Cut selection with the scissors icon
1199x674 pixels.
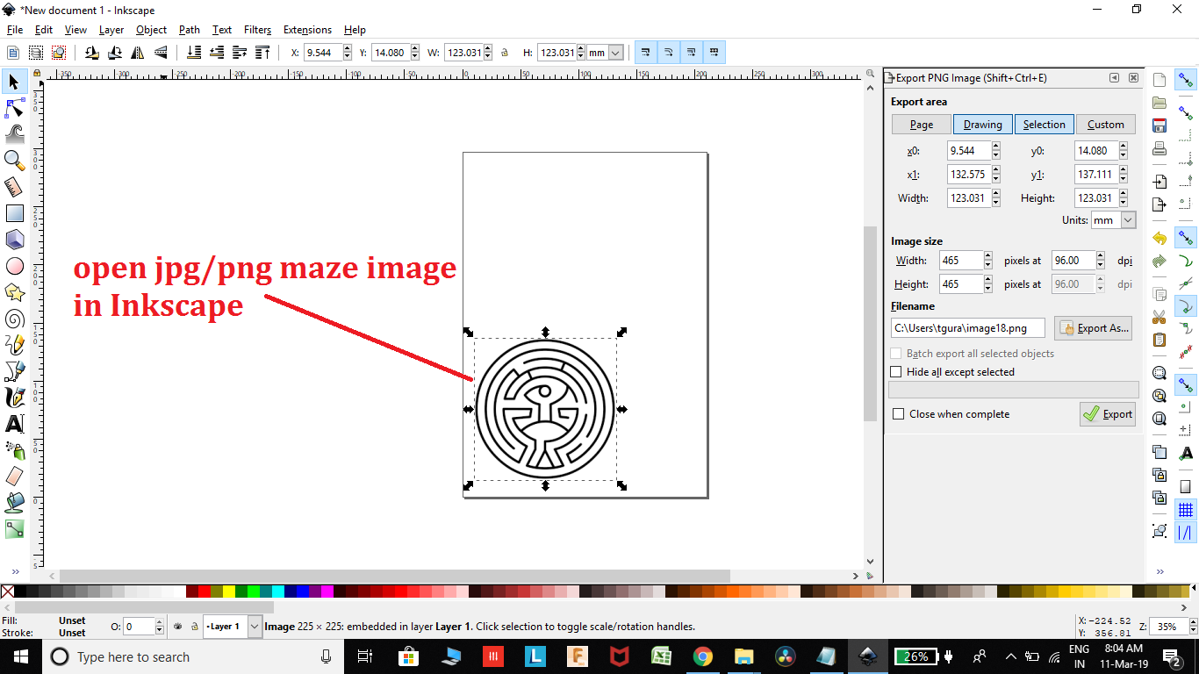[x=1160, y=317]
